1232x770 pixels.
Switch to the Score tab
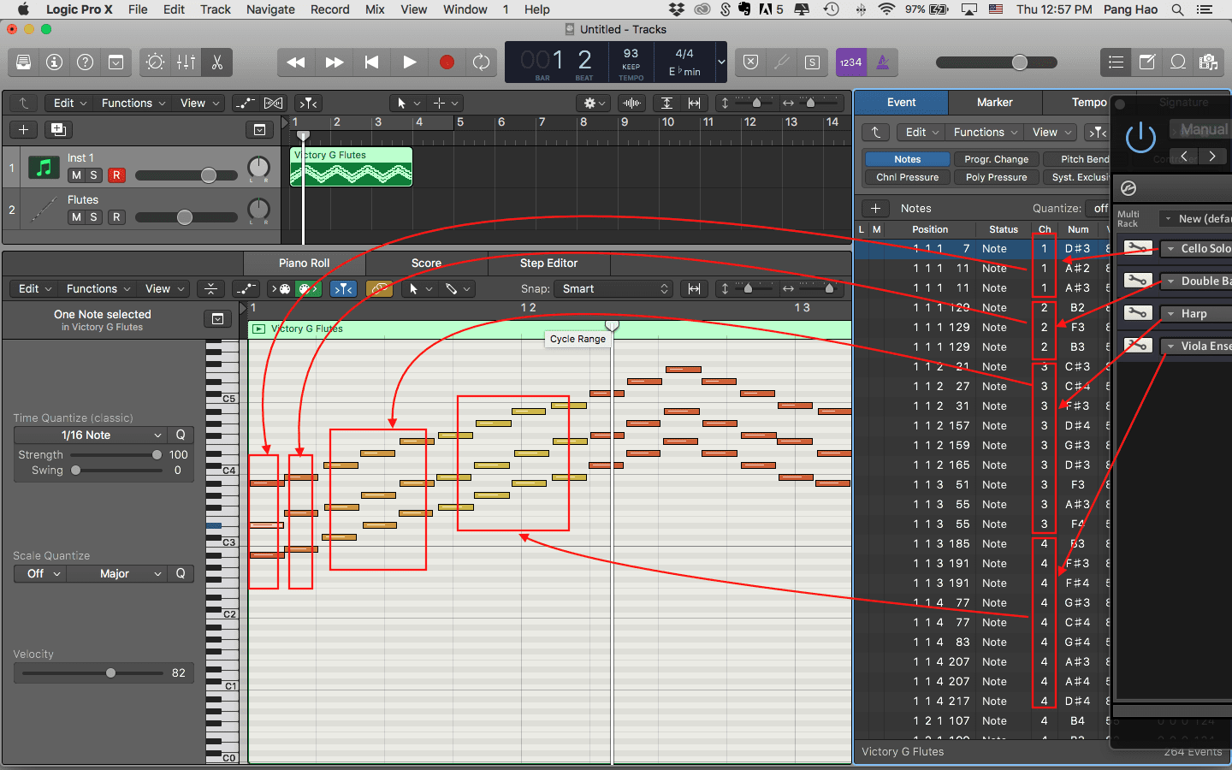click(x=426, y=264)
